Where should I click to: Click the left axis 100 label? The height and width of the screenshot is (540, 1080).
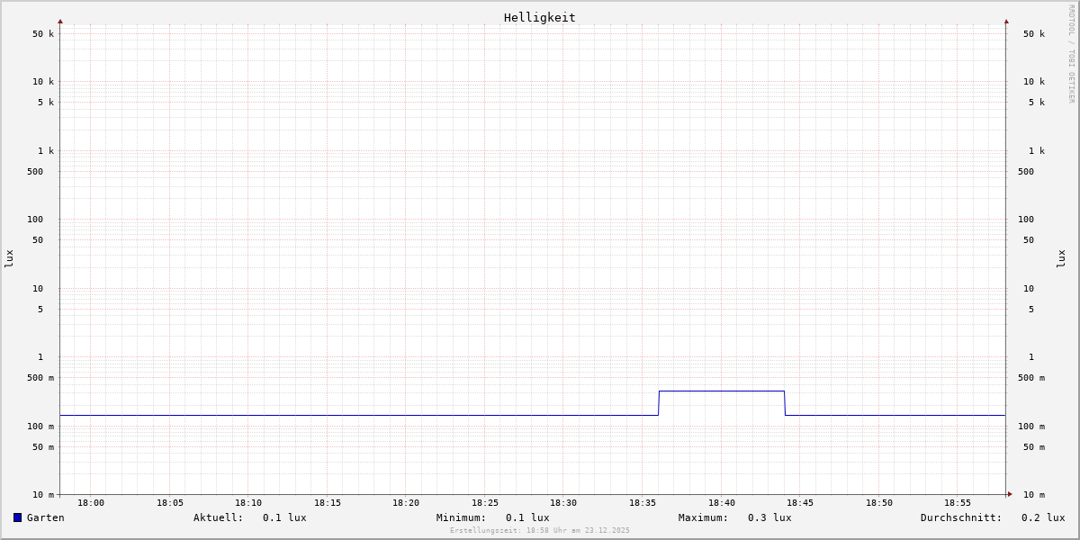pos(35,220)
